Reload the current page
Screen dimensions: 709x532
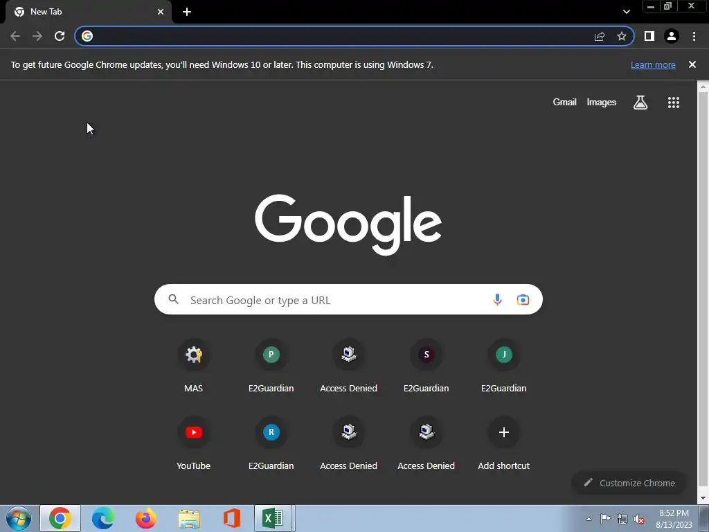60,36
